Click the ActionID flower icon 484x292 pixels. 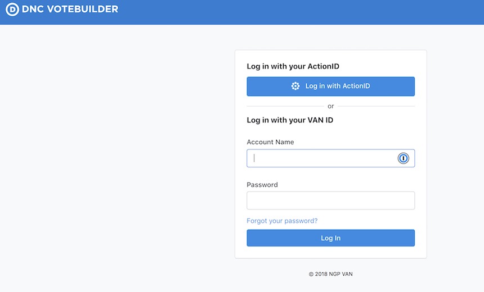click(295, 86)
